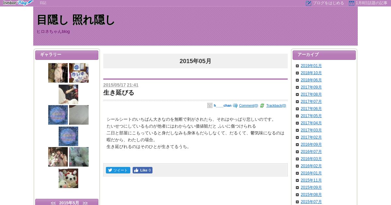This screenshot has width=391, height=205.
Task: Open the post title 生き延びる
Action: coord(119,93)
